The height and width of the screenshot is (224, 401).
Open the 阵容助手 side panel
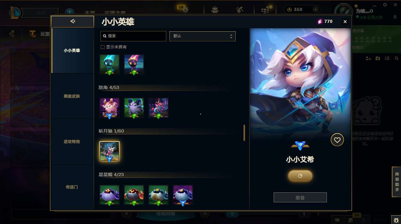point(397,182)
